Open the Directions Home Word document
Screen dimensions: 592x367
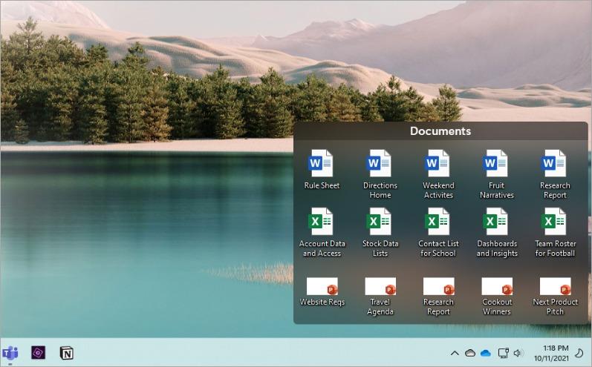click(380, 174)
